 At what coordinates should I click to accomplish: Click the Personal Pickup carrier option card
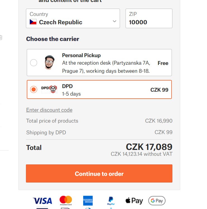click(106, 63)
